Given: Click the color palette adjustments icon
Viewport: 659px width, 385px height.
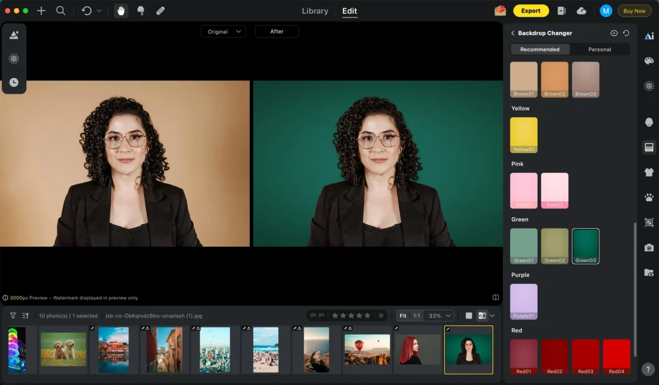Looking at the screenshot, I should (649, 61).
